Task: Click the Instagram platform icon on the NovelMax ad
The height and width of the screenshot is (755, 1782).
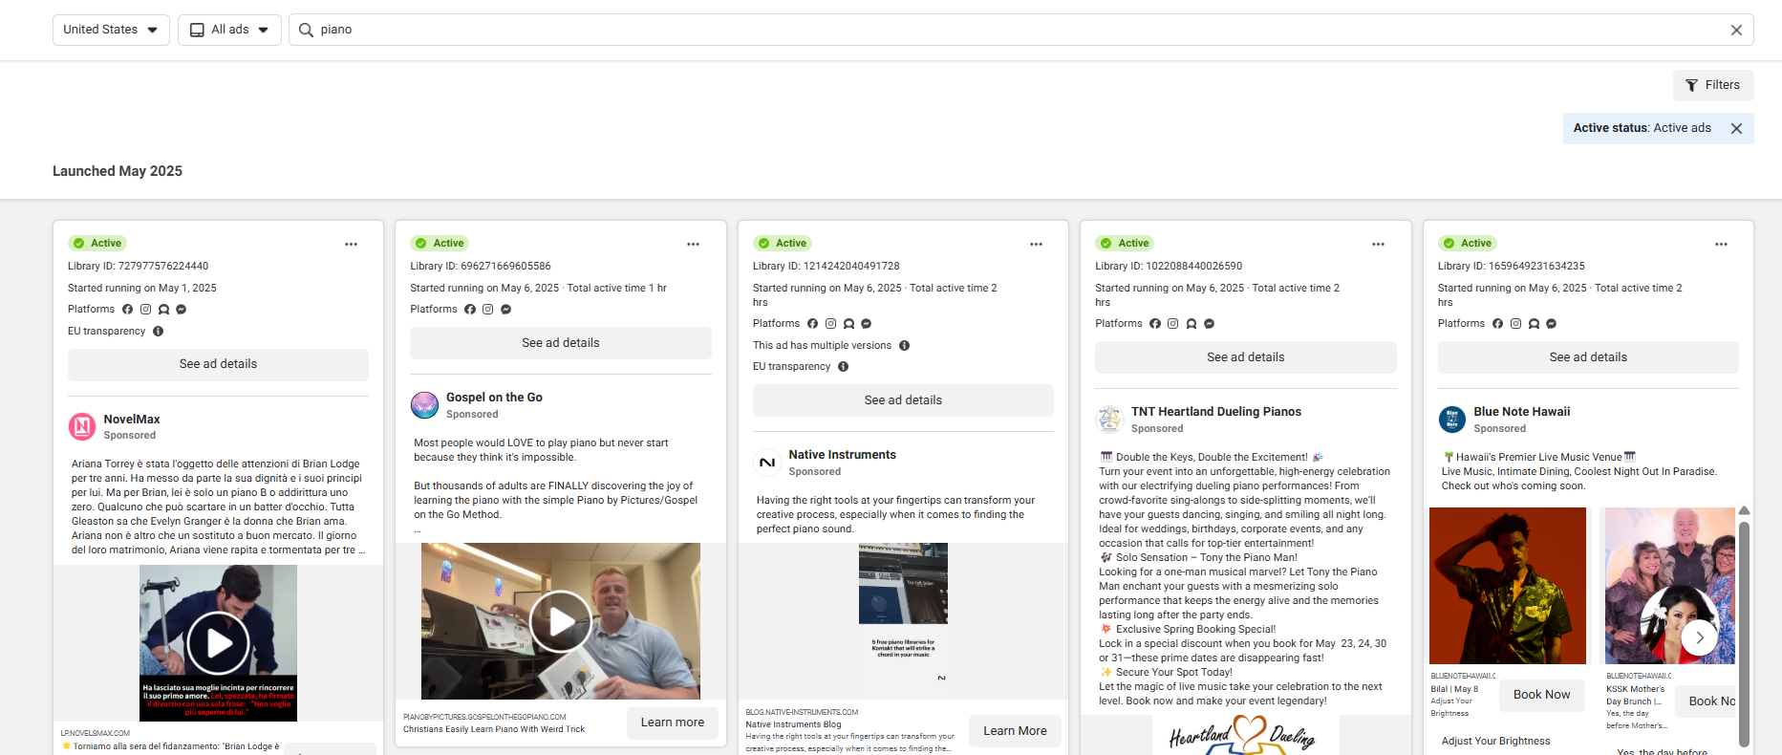Action: coord(145,310)
